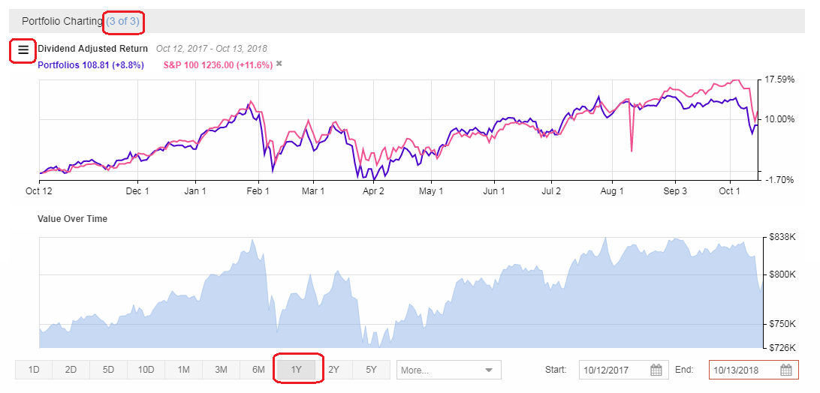Open the End date calendar picker
Screen dimensions: 820x393
click(786, 370)
